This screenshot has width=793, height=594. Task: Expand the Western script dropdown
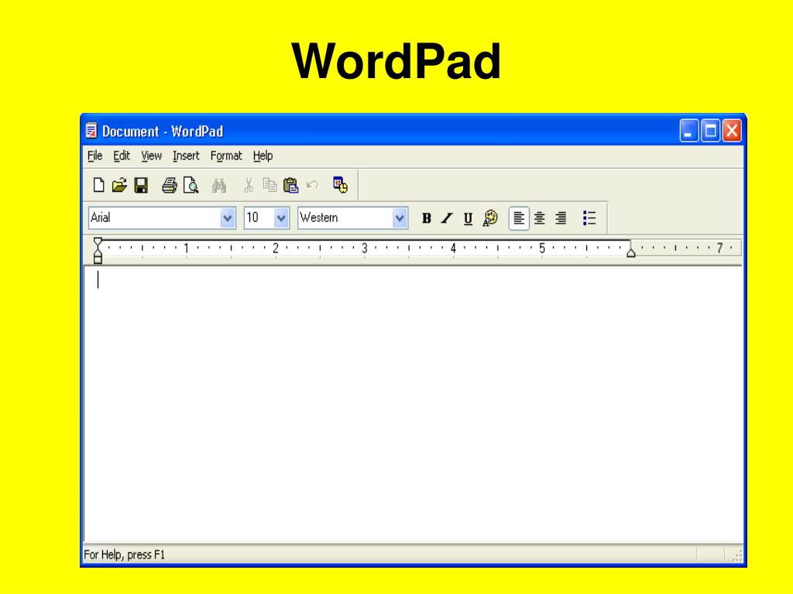[400, 218]
